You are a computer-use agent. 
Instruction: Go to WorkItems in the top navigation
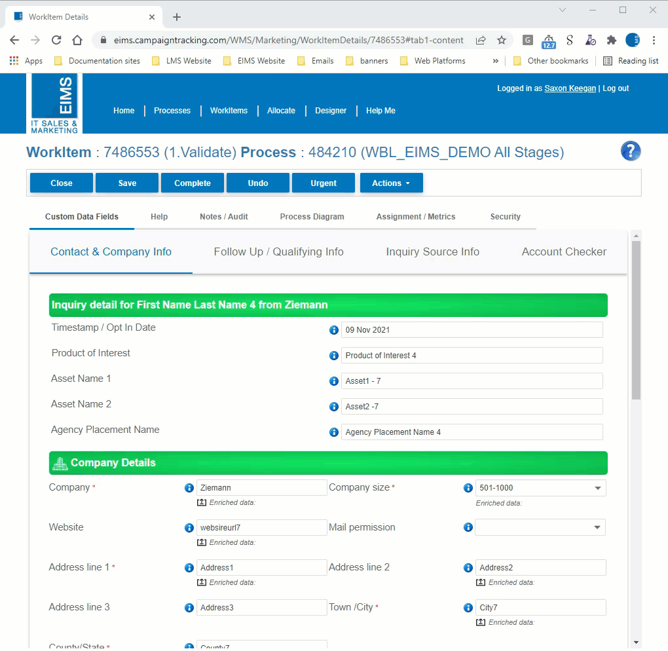[x=229, y=110]
